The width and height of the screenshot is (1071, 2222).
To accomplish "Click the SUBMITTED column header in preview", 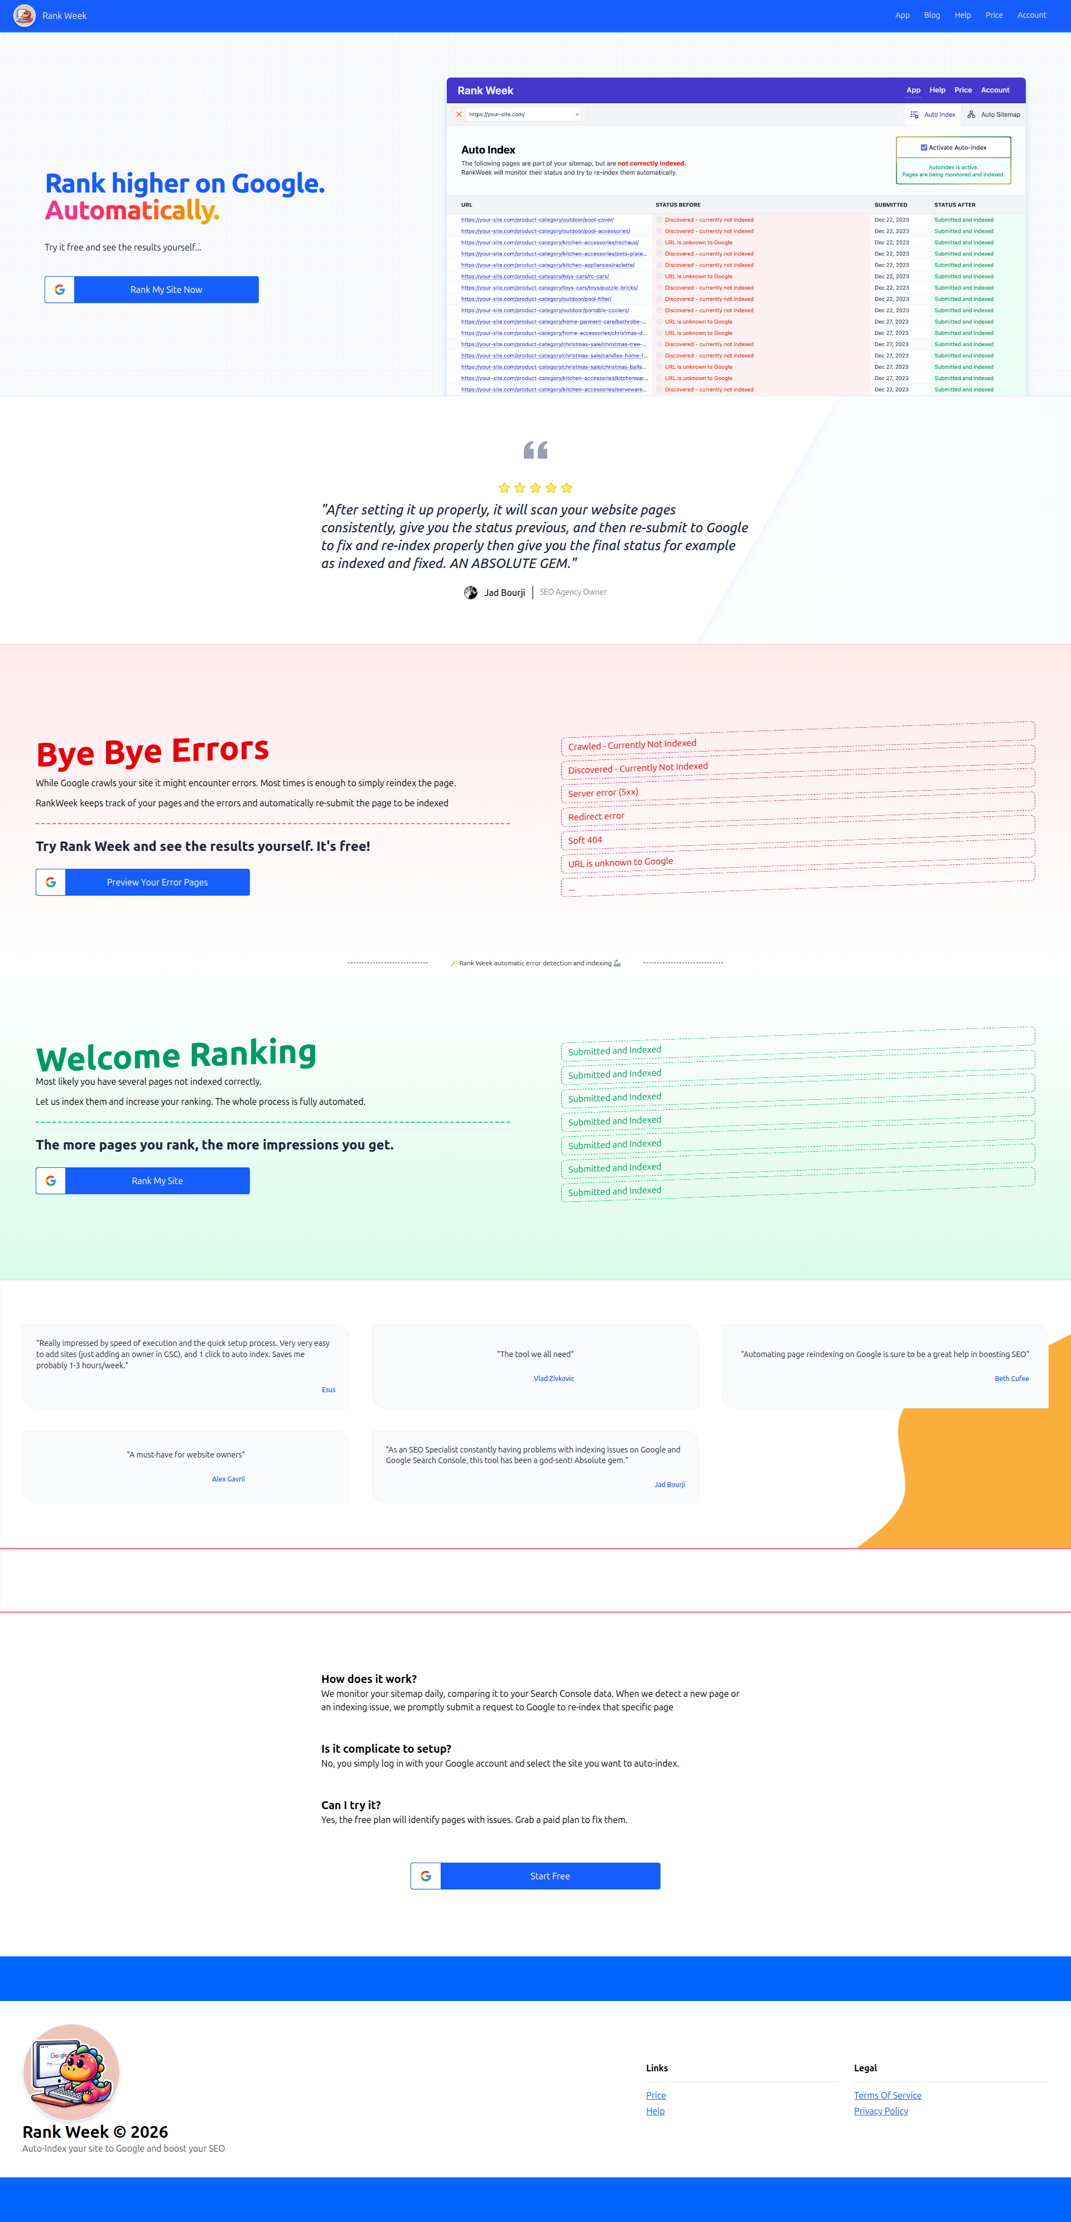I will click(891, 205).
